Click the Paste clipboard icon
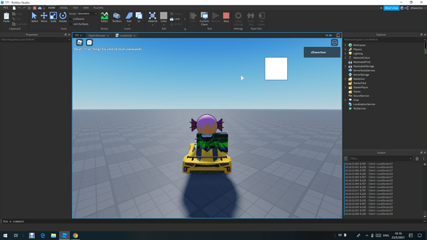This screenshot has width=427, height=240. coord(6,17)
